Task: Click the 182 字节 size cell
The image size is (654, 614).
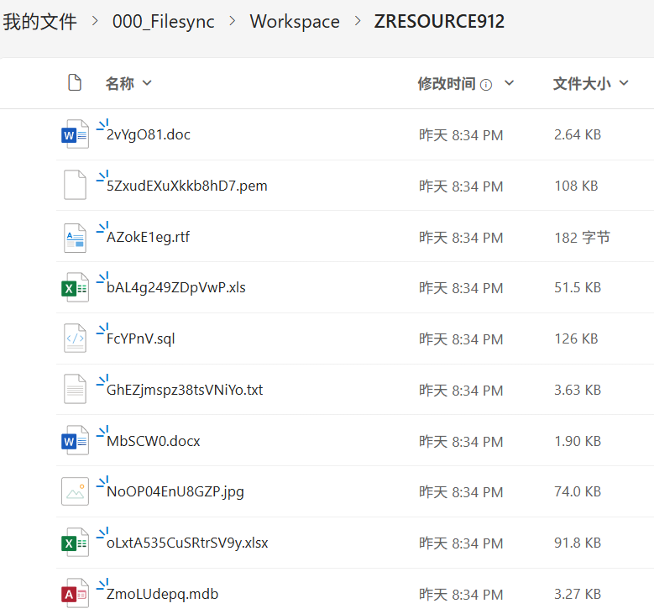Action: click(x=582, y=238)
